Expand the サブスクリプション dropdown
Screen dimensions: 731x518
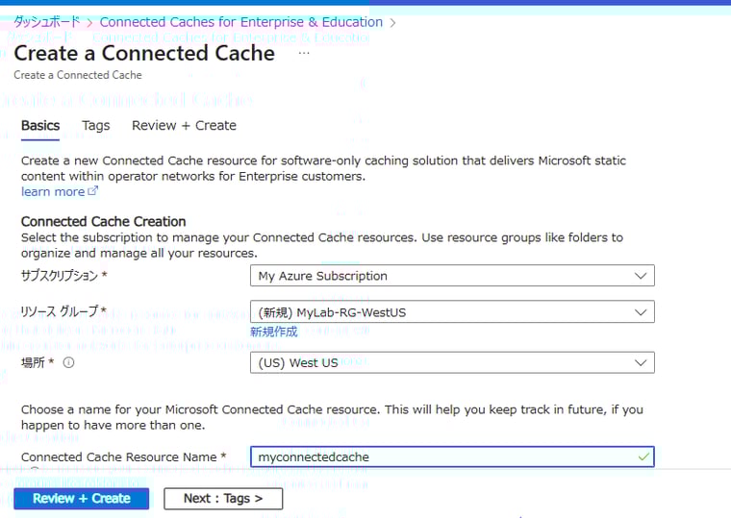[x=452, y=276]
